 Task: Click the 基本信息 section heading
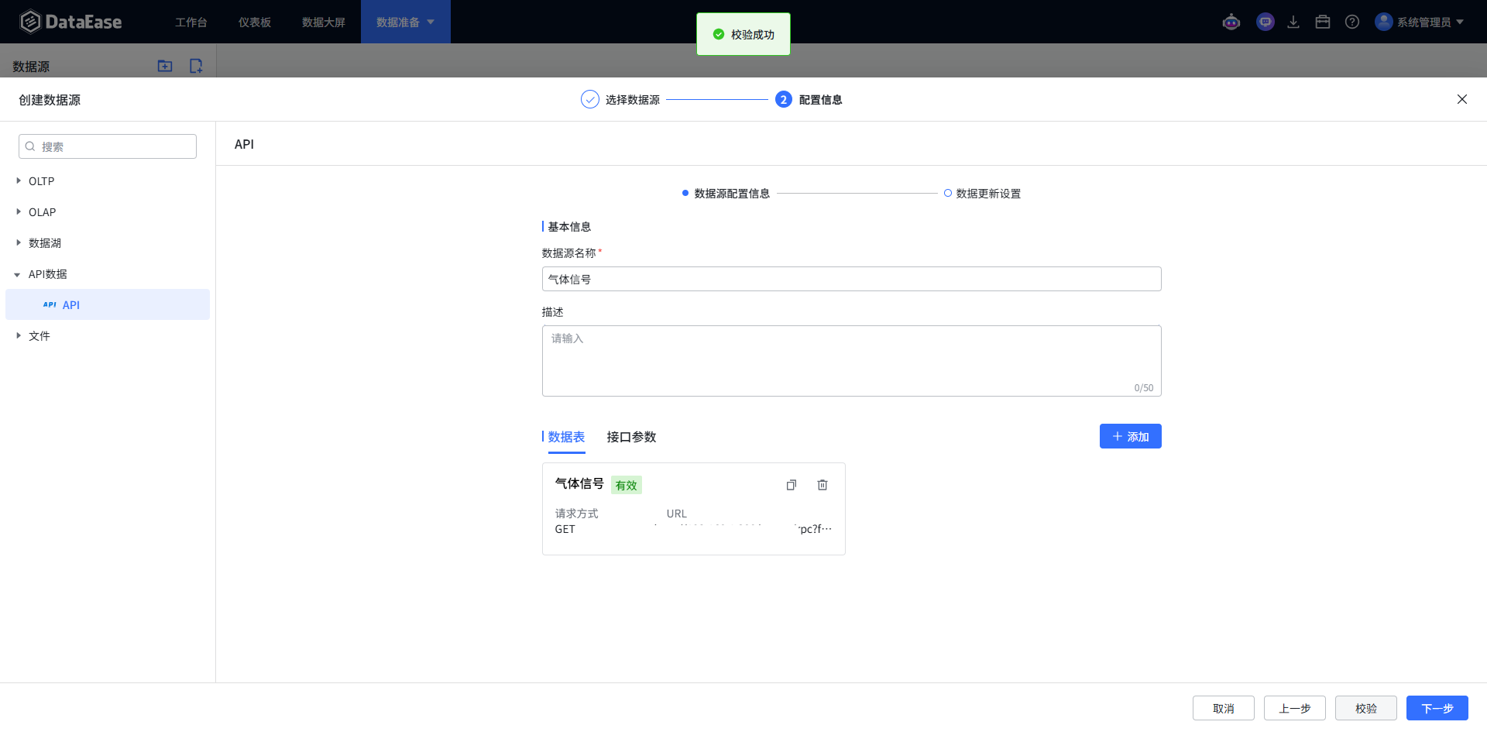[569, 226]
